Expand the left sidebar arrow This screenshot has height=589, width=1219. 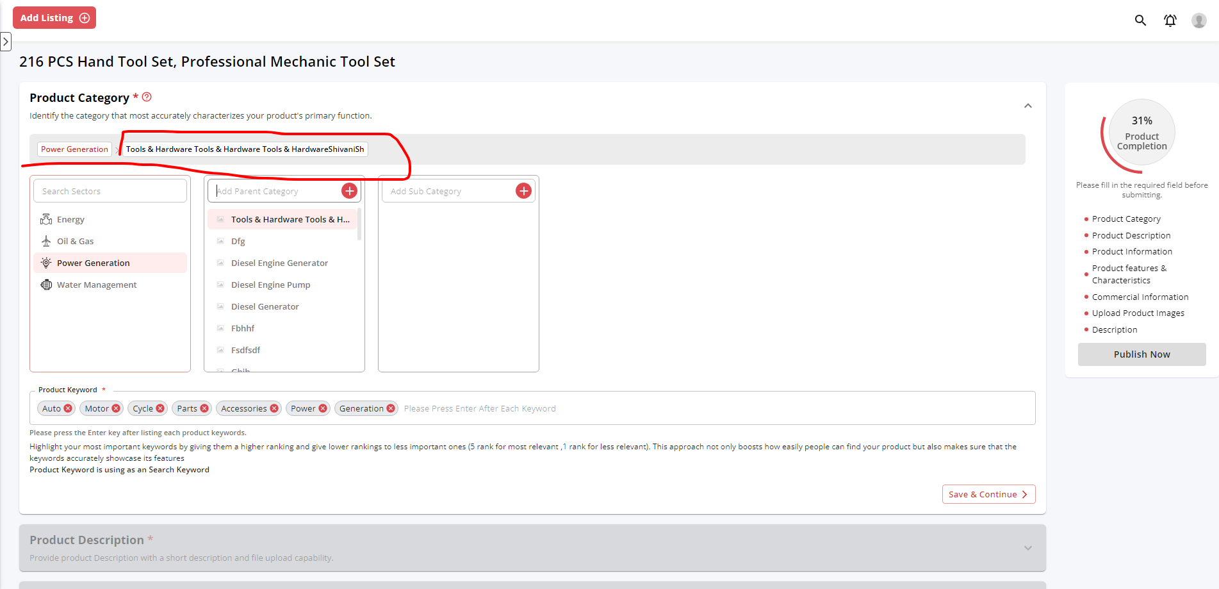click(6, 42)
